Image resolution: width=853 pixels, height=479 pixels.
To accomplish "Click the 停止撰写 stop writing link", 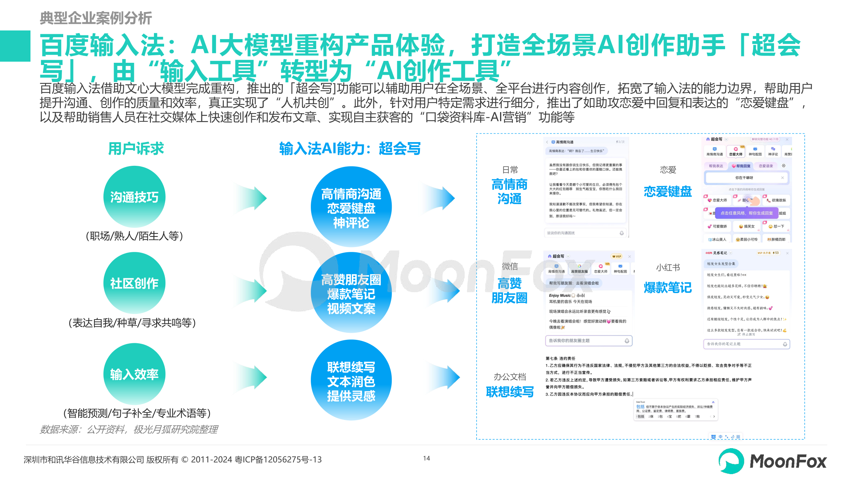I will (x=746, y=334).
